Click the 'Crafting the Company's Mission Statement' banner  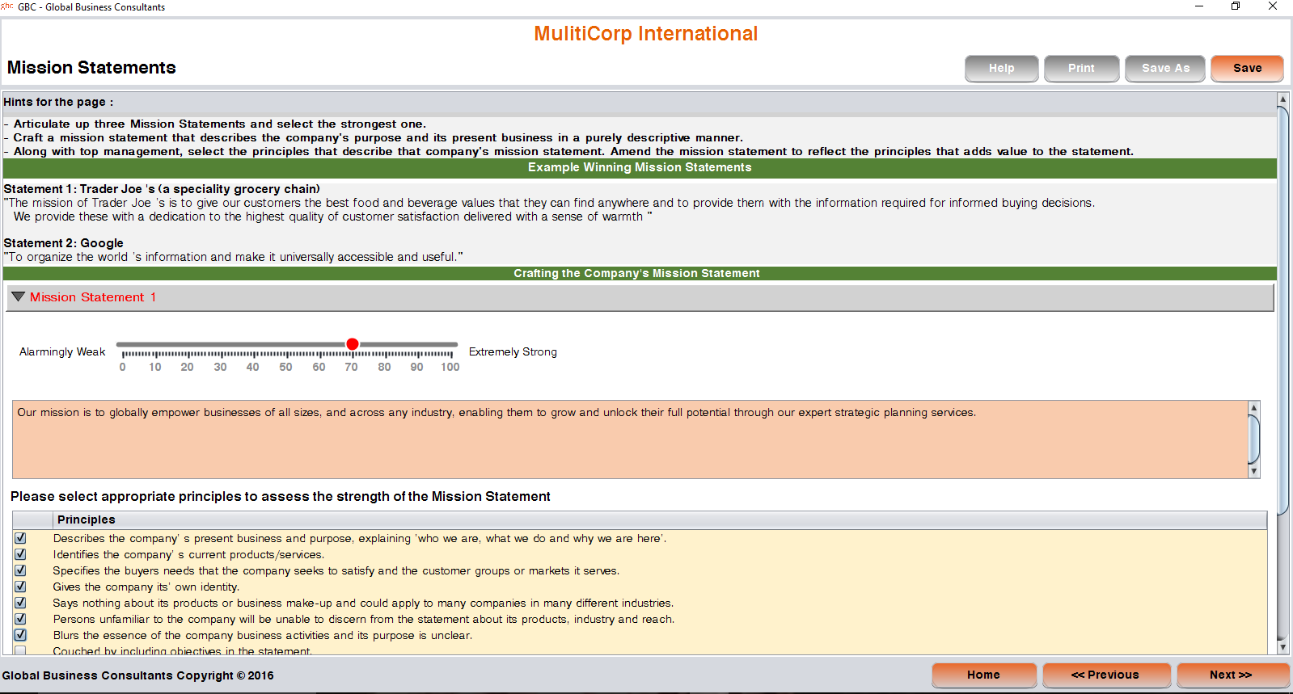(640, 273)
